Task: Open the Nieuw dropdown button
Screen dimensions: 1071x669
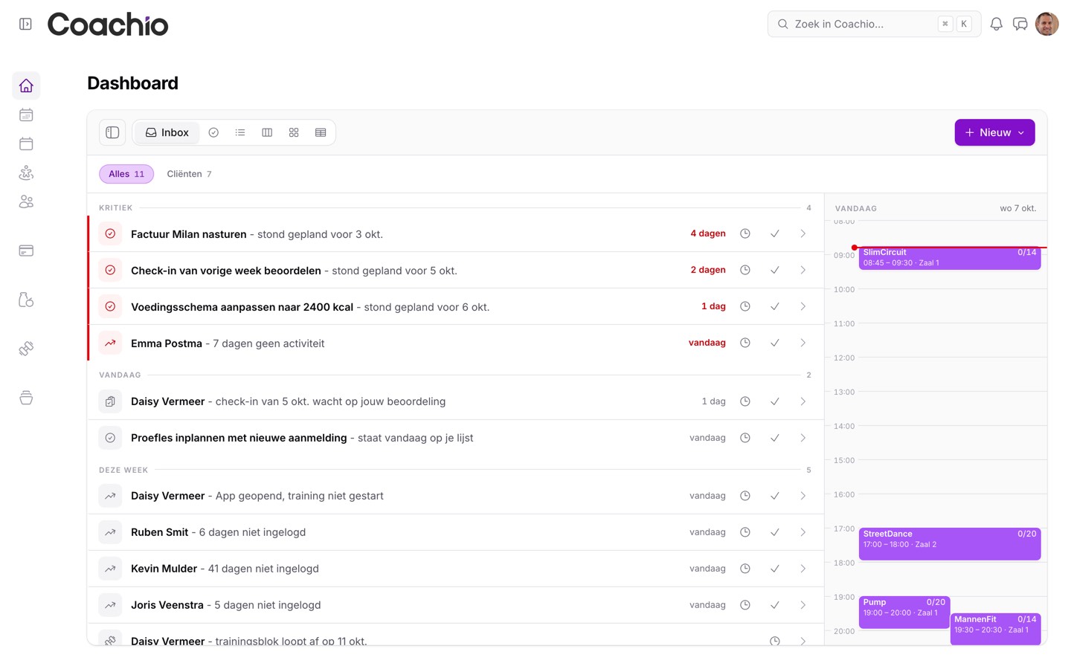Action: (x=994, y=132)
